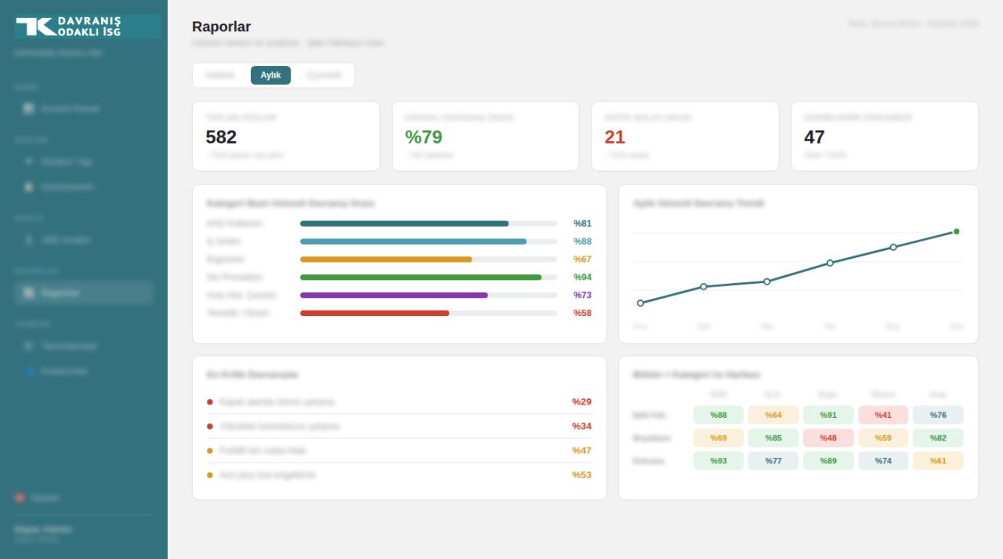Click the 582 stat card value
Viewport: 1003px width, 559px height.
pyautogui.click(x=221, y=137)
